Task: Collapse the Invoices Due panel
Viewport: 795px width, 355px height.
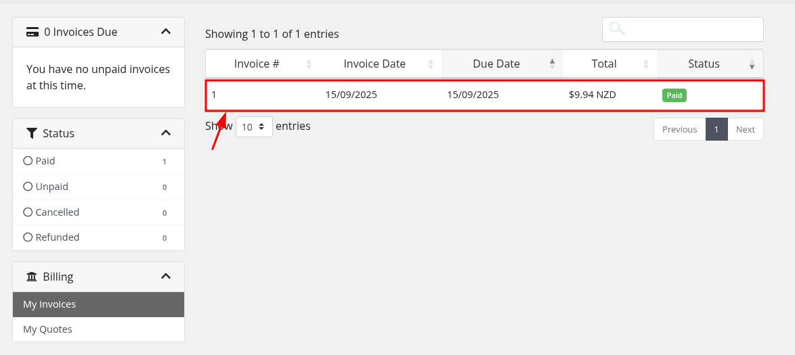Action: pos(166,32)
